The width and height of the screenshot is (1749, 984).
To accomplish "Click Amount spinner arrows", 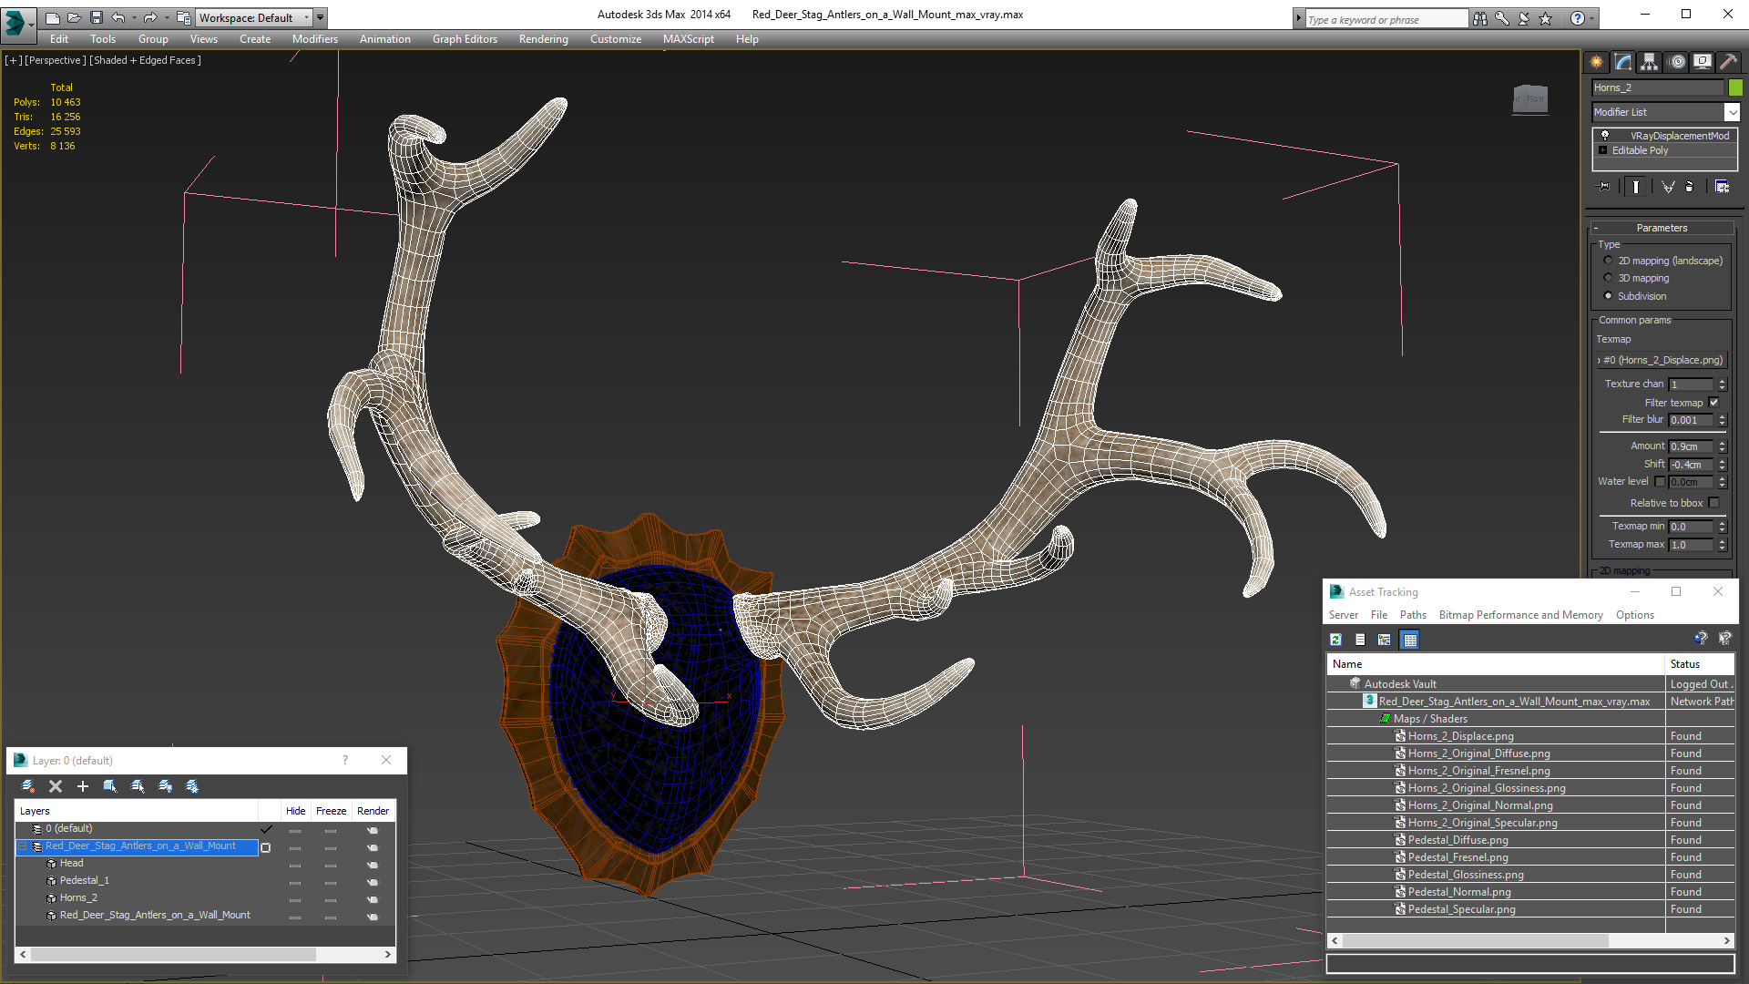I will click(x=1722, y=446).
